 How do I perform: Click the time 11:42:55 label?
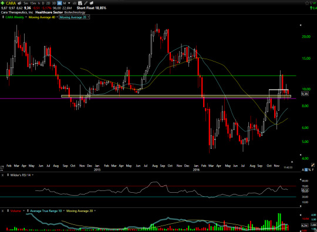pyautogui.click(x=288, y=168)
